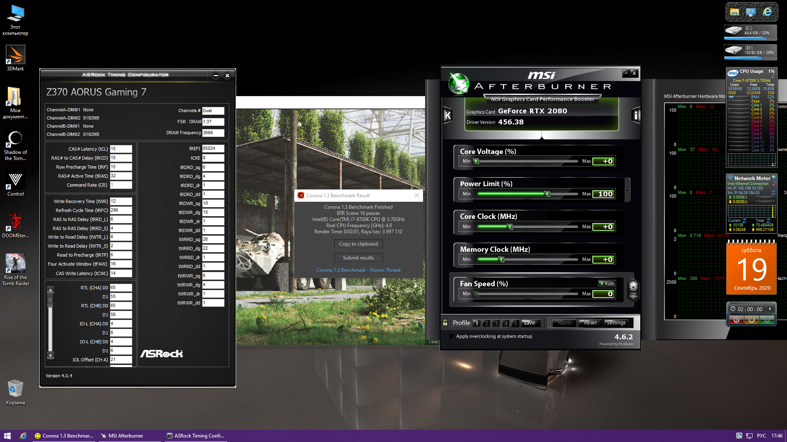This screenshot has height=442, width=787.
Task: Open Kombustor via the K button
Action: click(448, 116)
